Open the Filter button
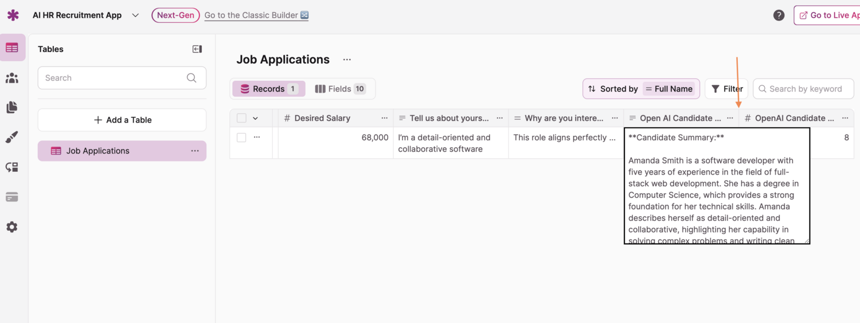 click(x=726, y=89)
